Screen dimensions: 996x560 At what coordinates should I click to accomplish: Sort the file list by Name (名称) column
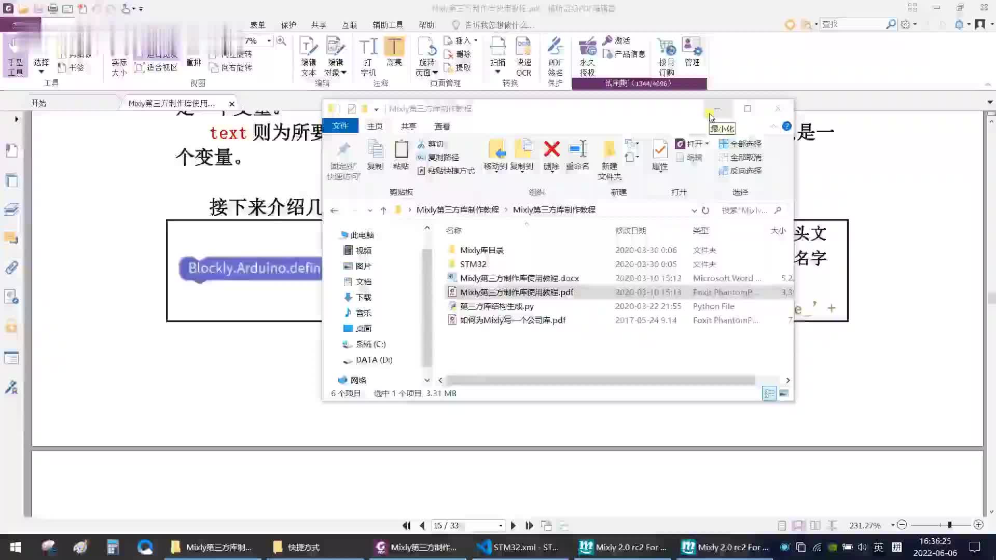(453, 230)
